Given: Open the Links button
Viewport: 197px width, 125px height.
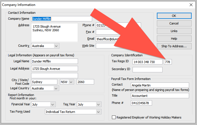Looking at the screenshot, I should (174, 31).
